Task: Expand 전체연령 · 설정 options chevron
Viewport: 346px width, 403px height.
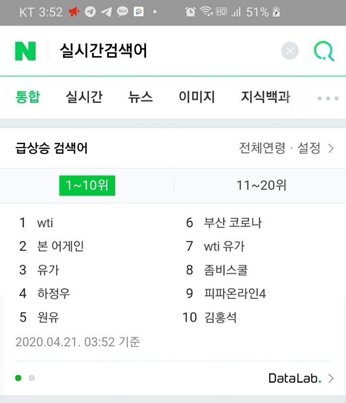Action: tap(331, 148)
